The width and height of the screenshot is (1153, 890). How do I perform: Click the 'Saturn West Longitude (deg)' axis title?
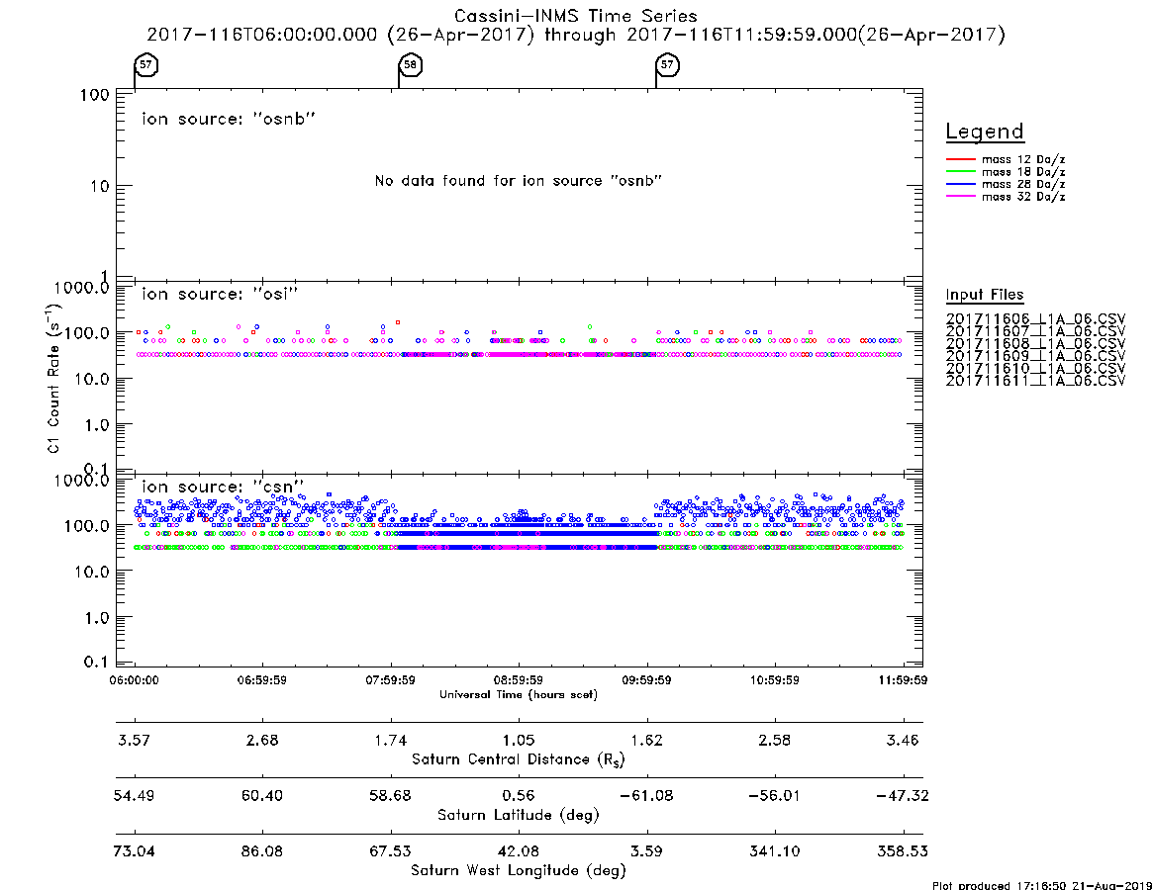click(519, 871)
